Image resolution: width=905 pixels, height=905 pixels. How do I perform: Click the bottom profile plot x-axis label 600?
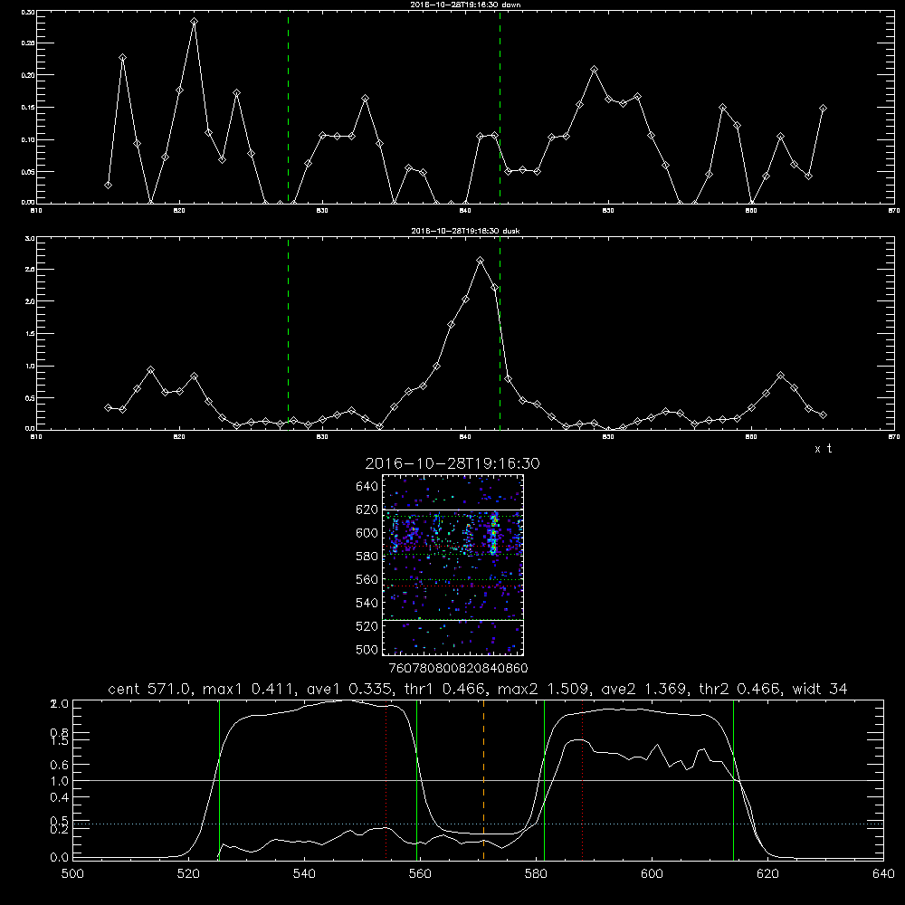click(x=653, y=874)
